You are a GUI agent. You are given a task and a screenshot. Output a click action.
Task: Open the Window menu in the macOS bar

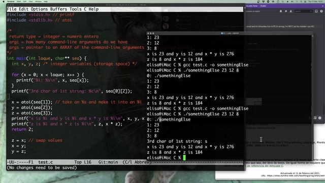[x=38, y=1]
